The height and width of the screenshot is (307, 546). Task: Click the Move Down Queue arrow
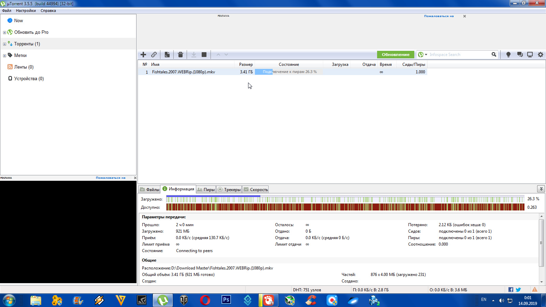click(x=226, y=55)
